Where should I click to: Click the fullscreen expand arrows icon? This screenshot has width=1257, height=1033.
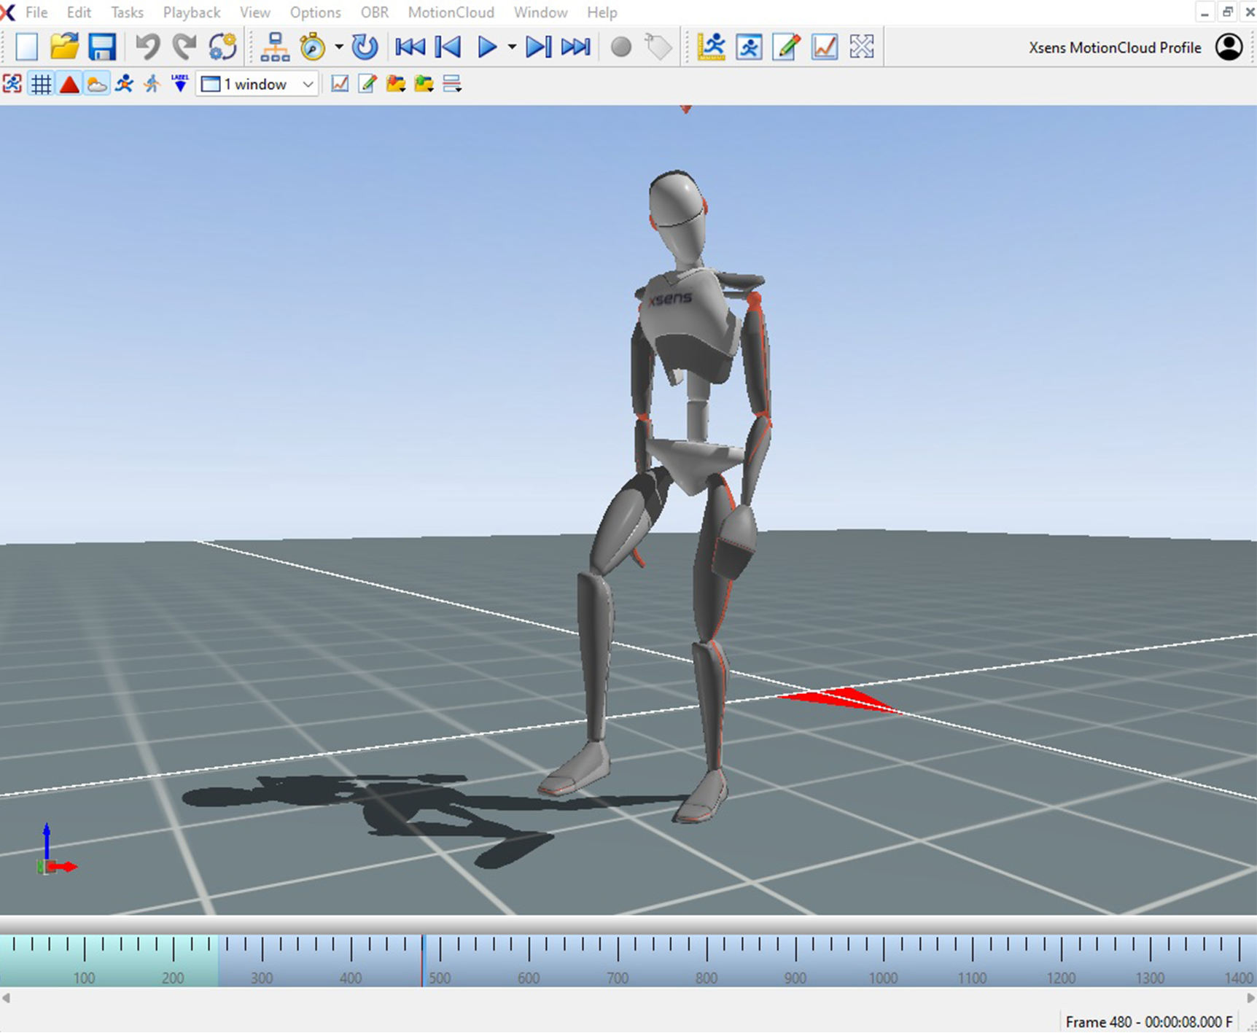(x=861, y=46)
